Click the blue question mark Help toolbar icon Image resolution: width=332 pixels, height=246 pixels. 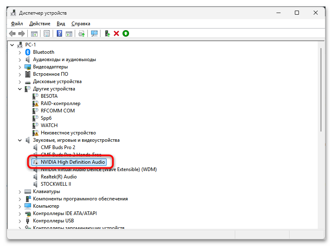point(60,33)
